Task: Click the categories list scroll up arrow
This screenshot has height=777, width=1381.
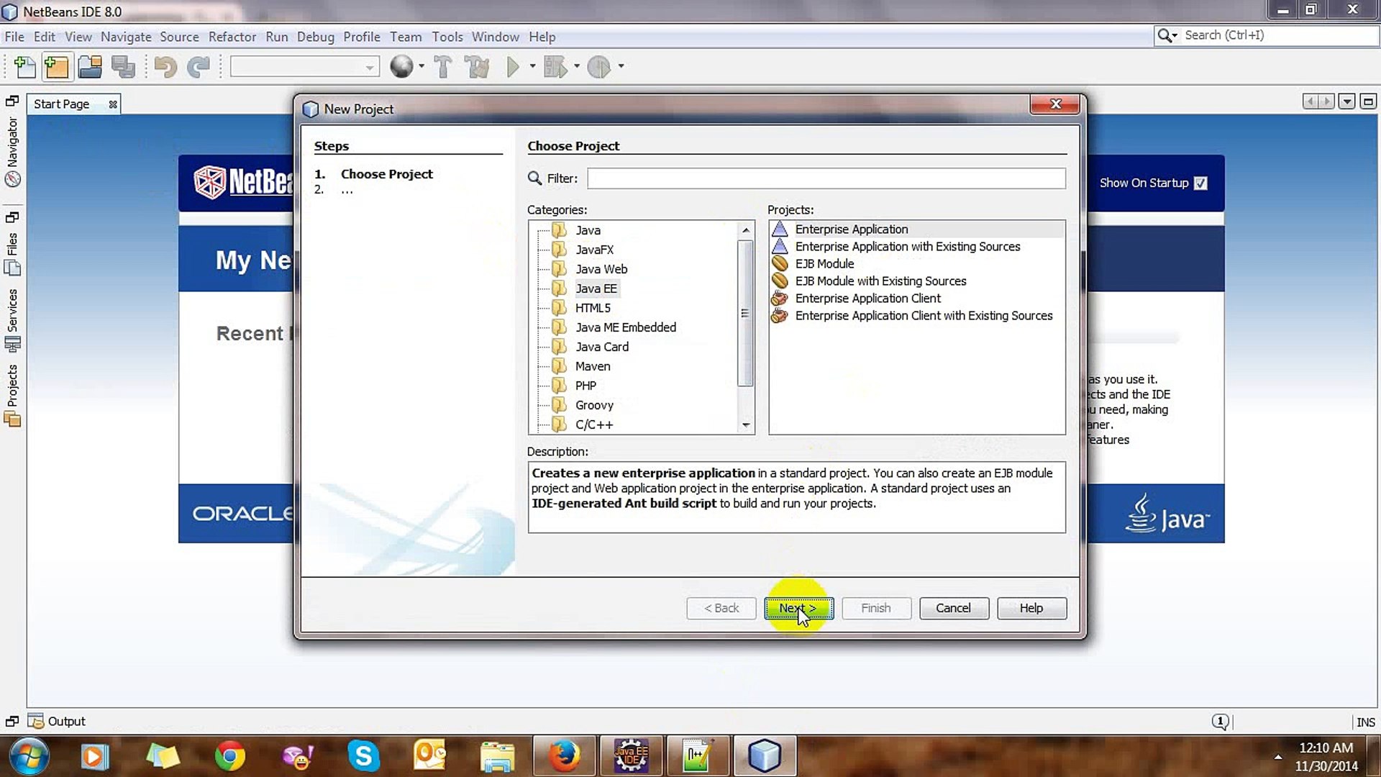Action: coord(746,230)
